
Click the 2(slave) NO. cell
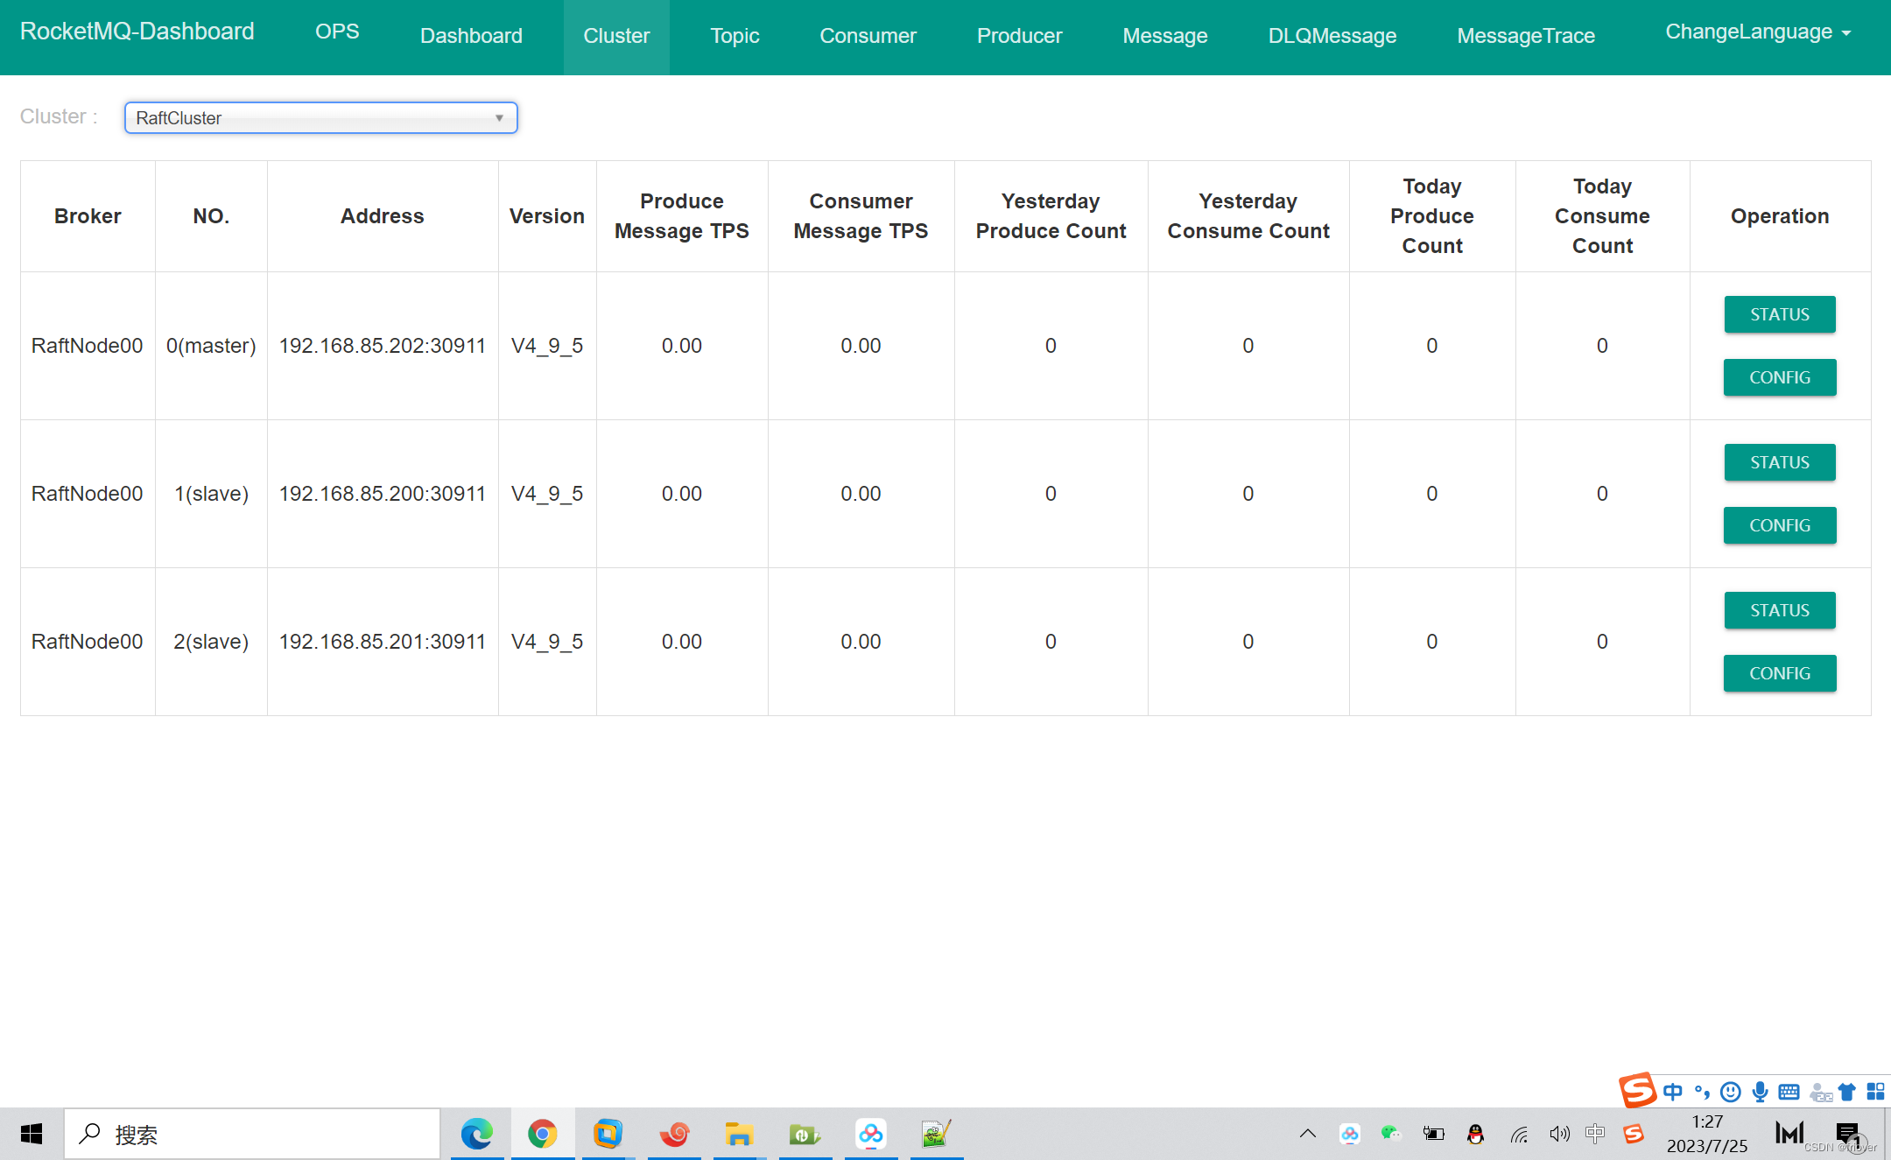(211, 642)
